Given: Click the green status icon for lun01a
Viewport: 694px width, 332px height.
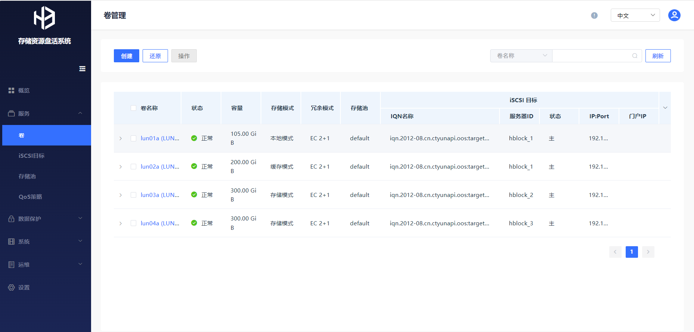Looking at the screenshot, I should click(x=194, y=138).
